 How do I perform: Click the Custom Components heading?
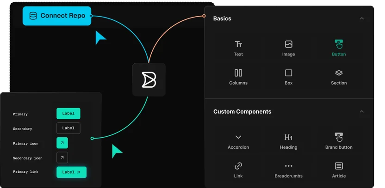(242, 111)
